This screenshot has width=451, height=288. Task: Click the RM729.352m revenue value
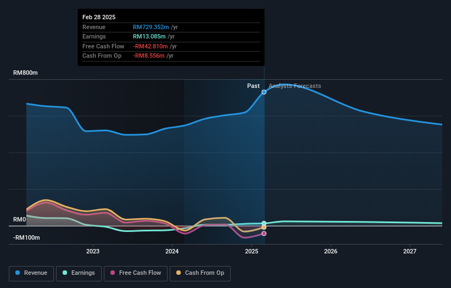(151, 27)
